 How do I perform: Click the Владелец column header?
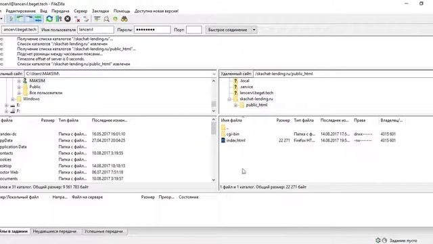tap(392, 121)
